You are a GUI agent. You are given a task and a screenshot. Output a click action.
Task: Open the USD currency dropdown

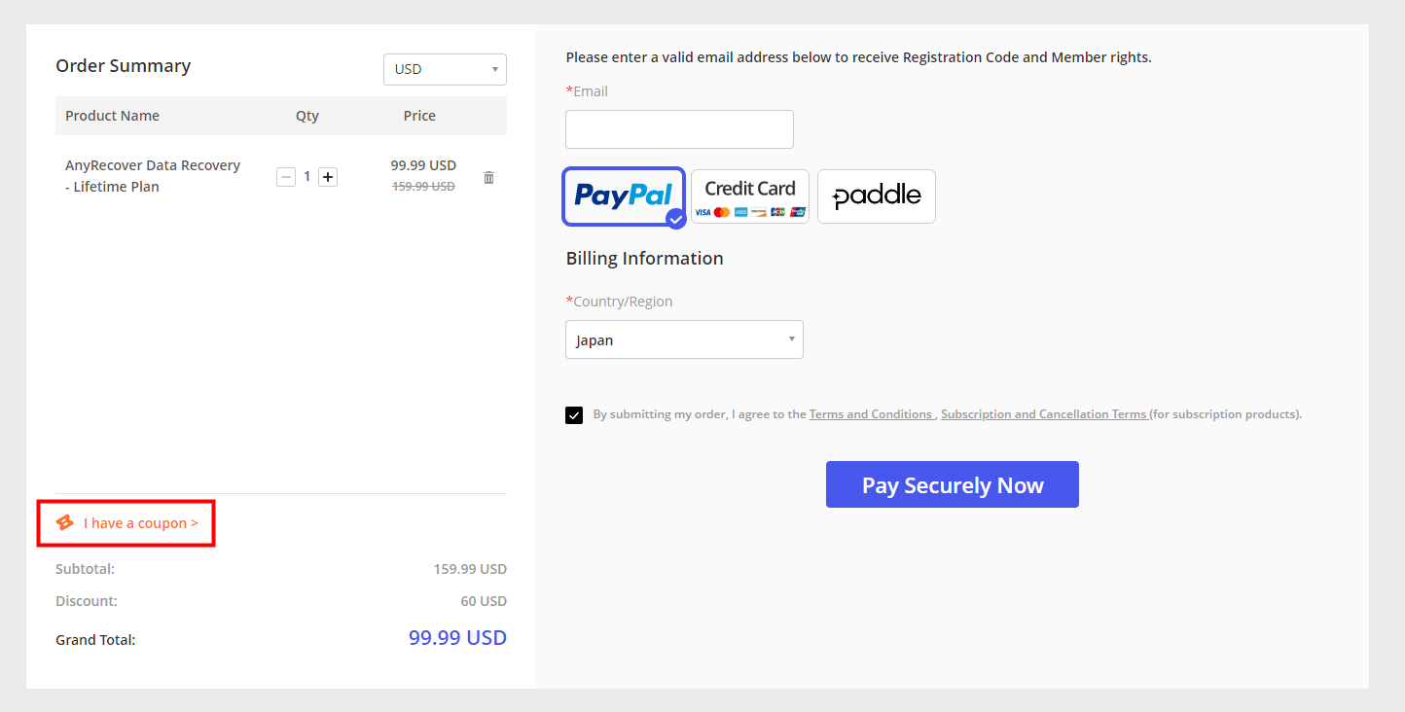coord(445,69)
